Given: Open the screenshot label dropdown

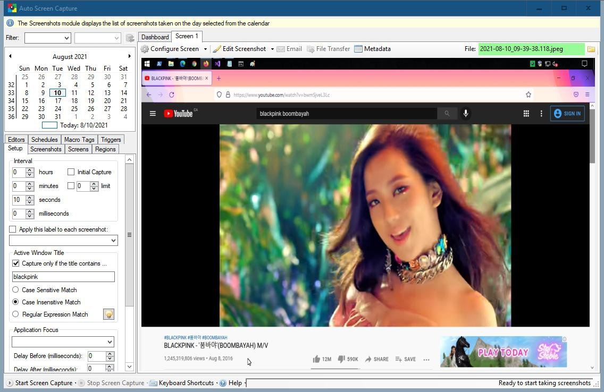Looking at the screenshot, I should click(64, 241).
